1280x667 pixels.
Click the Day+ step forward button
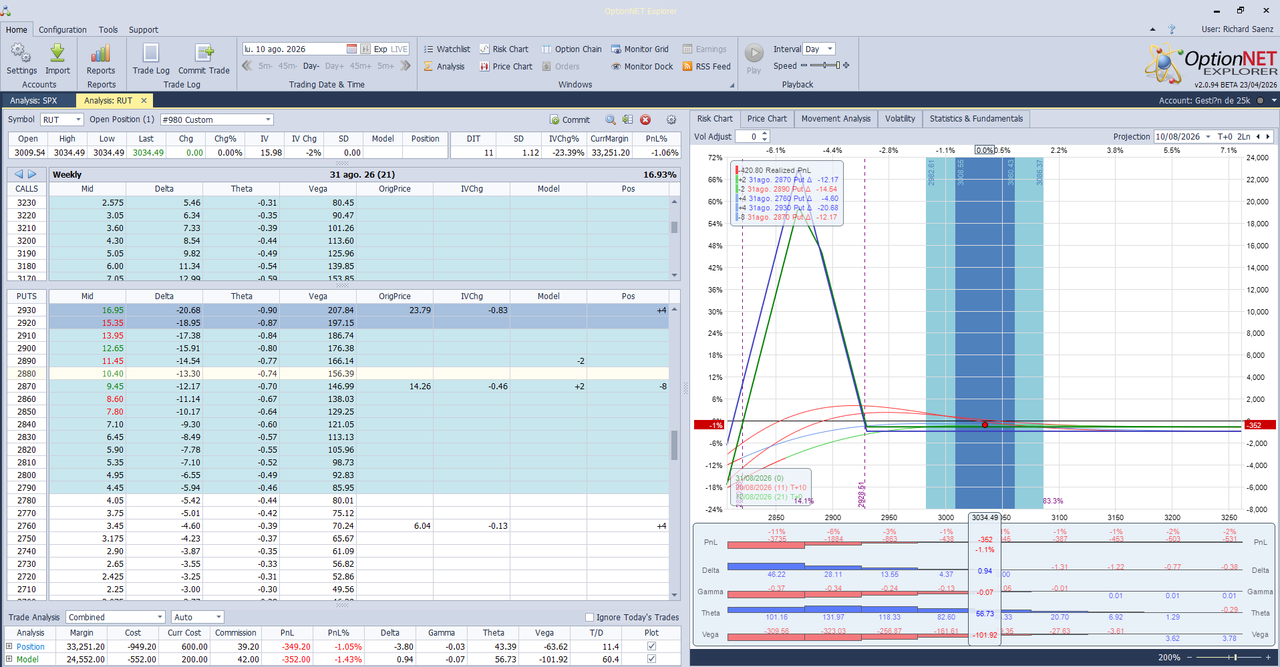(x=334, y=65)
